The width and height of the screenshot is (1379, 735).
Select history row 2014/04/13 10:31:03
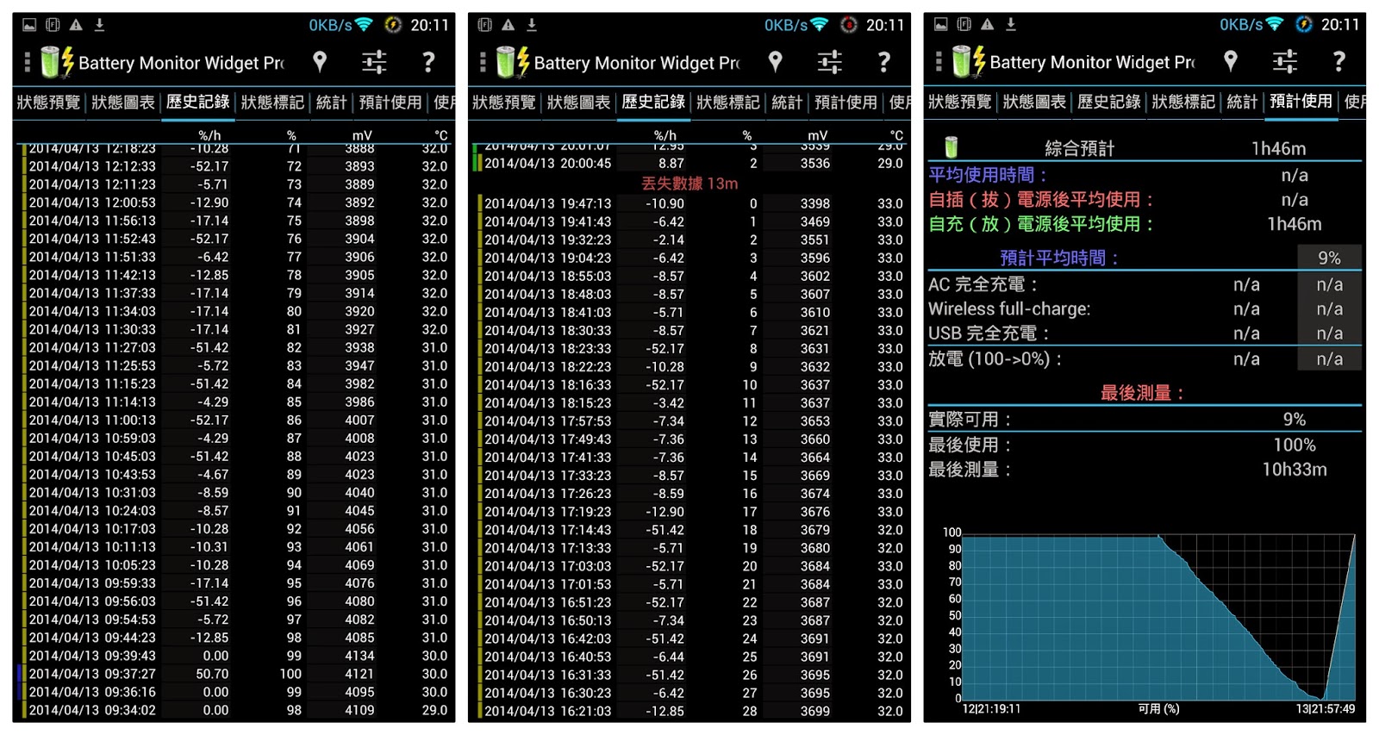(236, 492)
